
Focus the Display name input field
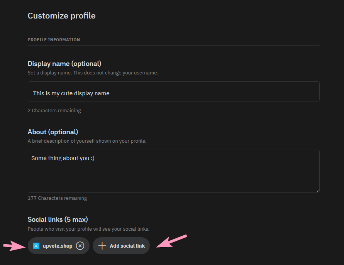(x=173, y=91)
